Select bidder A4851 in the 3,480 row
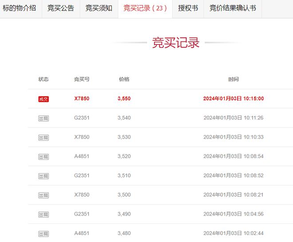Screen dimensions: 293x242 point(82,233)
